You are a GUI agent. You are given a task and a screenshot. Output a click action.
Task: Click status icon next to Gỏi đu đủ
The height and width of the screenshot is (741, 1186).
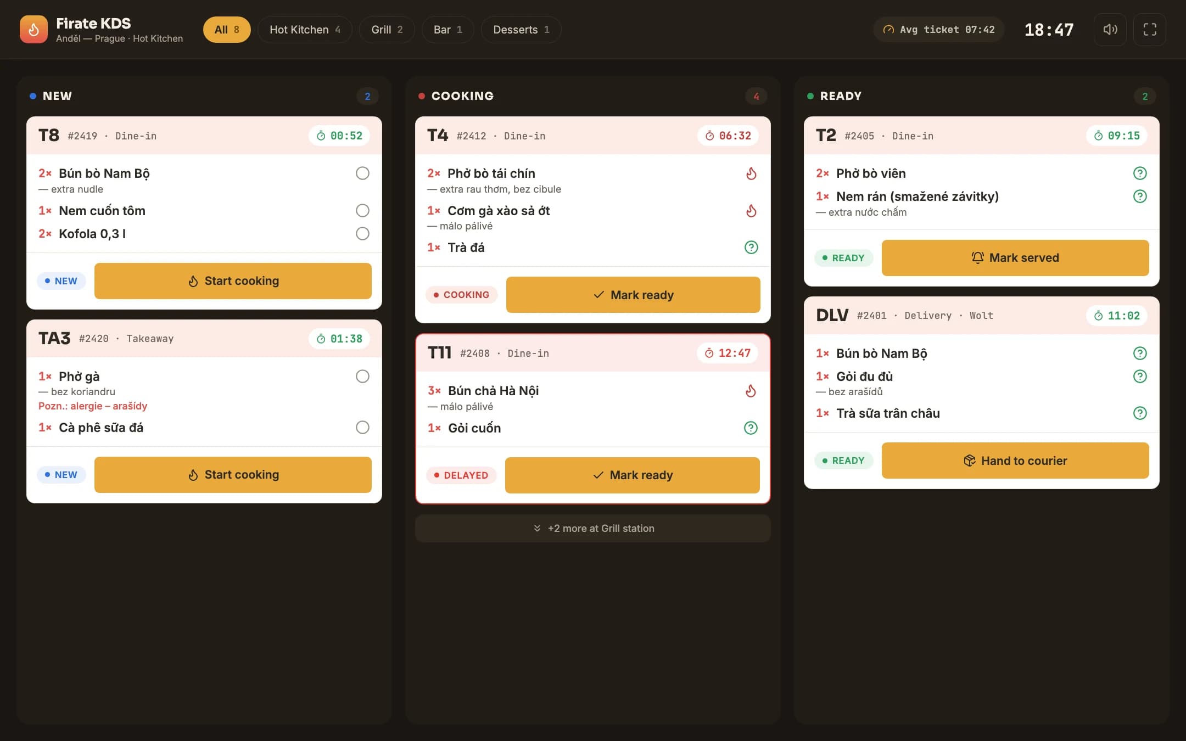[1140, 377]
